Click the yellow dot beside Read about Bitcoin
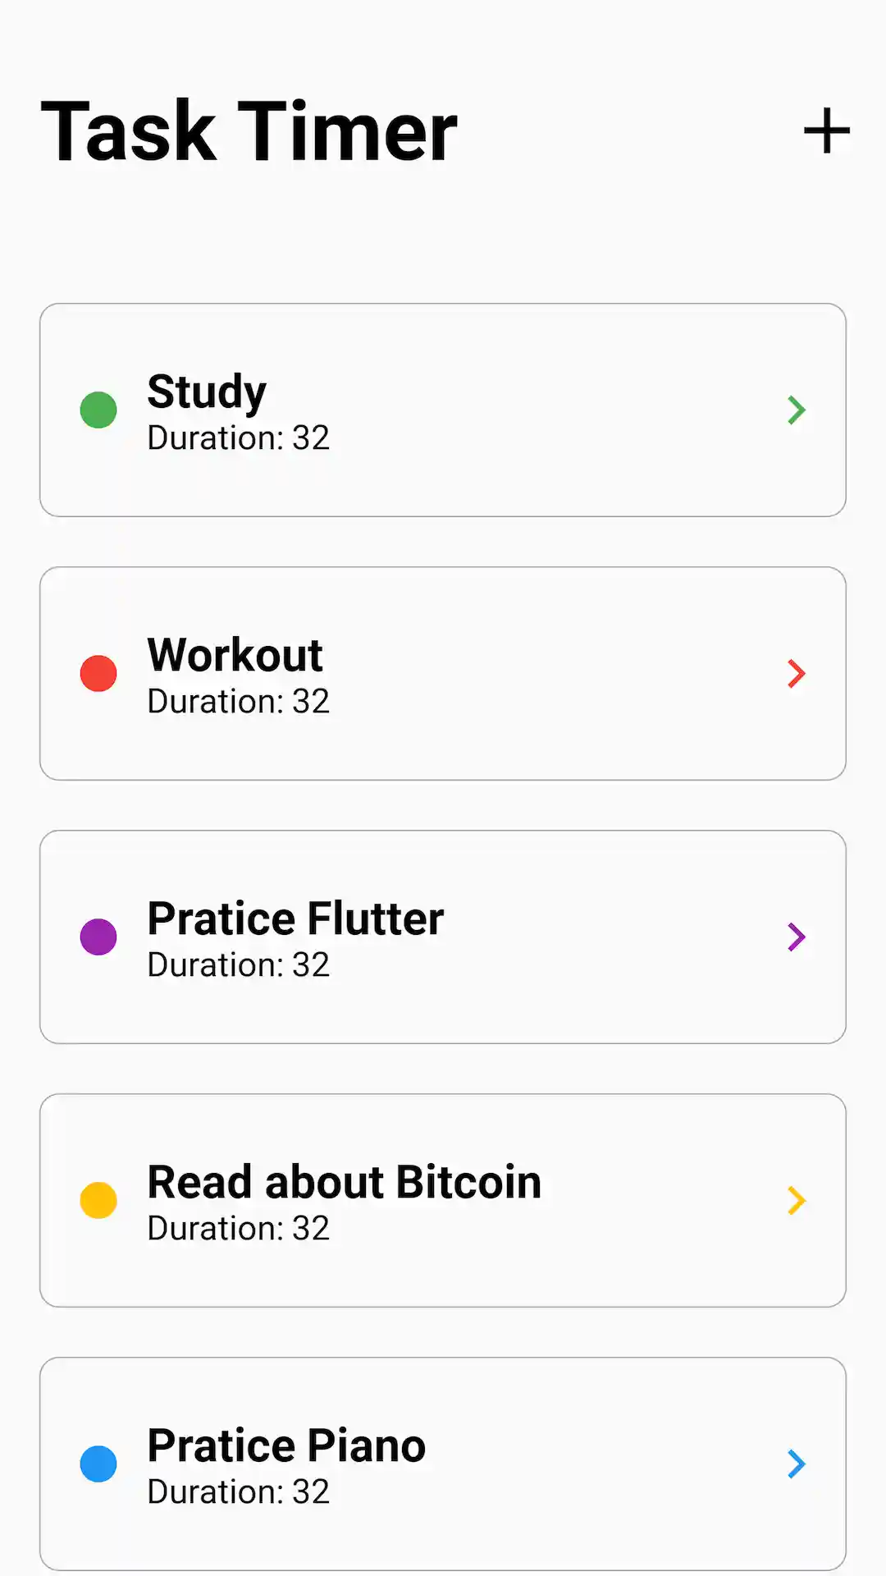 tap(98, 1200)
